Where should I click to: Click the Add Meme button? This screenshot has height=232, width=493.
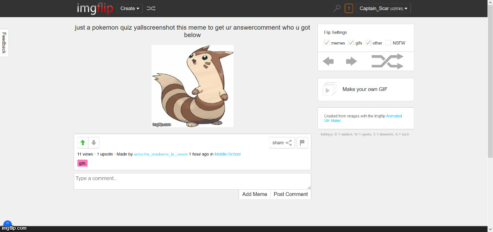point(255,194)
